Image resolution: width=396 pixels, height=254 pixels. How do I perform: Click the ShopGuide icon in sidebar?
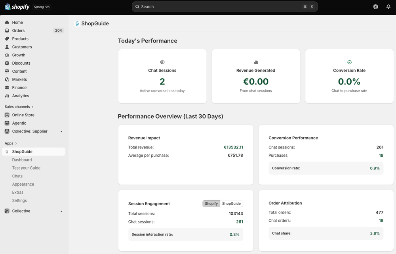point(7,152)
